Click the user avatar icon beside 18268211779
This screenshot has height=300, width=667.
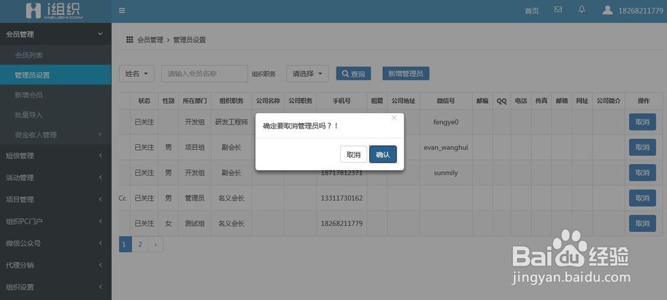(x=608, y=10)
